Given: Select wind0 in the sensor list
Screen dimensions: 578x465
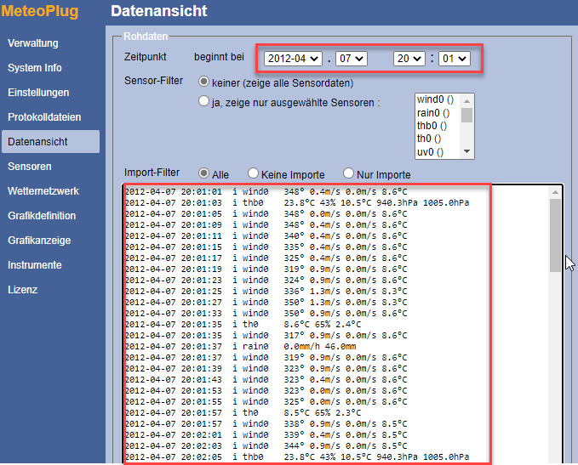Looking at the screenshot, I should pos(435,99).
